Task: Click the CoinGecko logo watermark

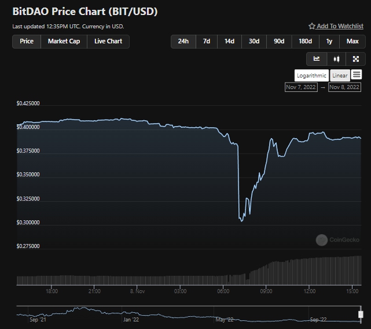Action: coord(338,239)
